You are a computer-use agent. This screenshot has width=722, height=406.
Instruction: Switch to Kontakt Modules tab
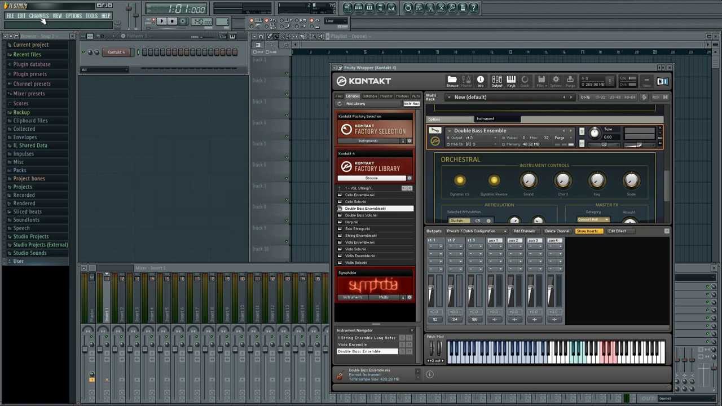point(402,96)
